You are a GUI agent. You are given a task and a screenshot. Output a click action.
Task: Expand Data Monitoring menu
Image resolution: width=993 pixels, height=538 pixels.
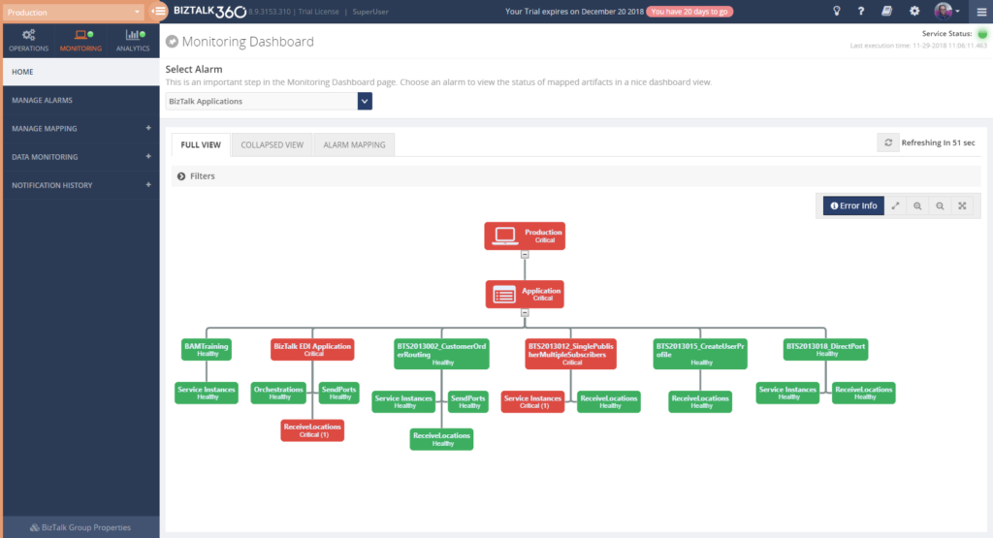coord(148,156)
